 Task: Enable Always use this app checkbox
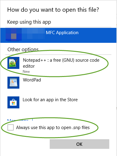click(10, 127)
